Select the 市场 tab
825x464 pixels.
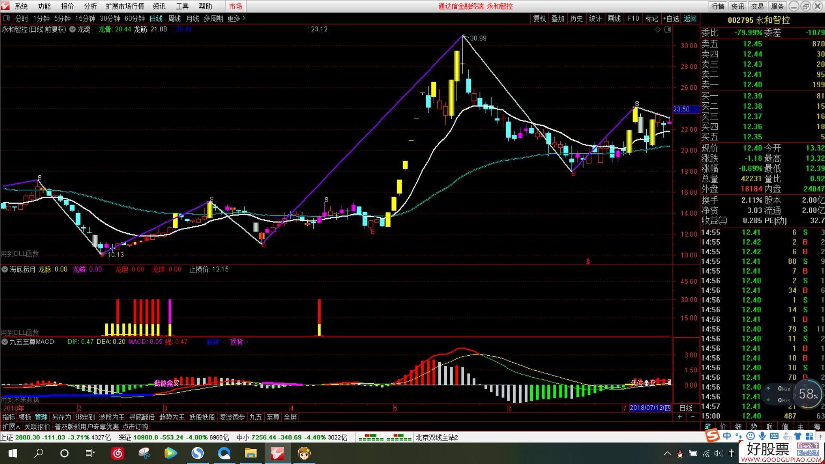235,6
